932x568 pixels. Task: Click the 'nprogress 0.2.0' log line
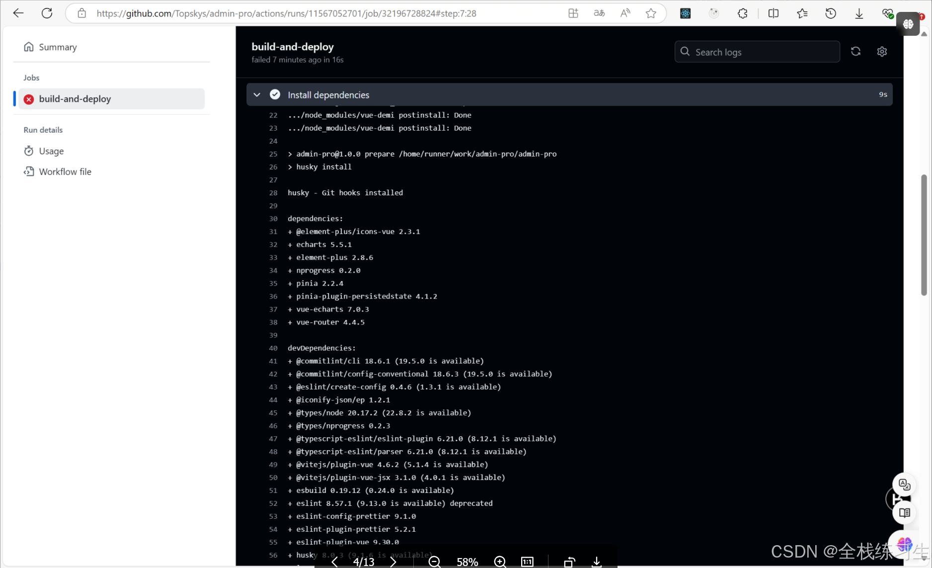tap(324, 270)
